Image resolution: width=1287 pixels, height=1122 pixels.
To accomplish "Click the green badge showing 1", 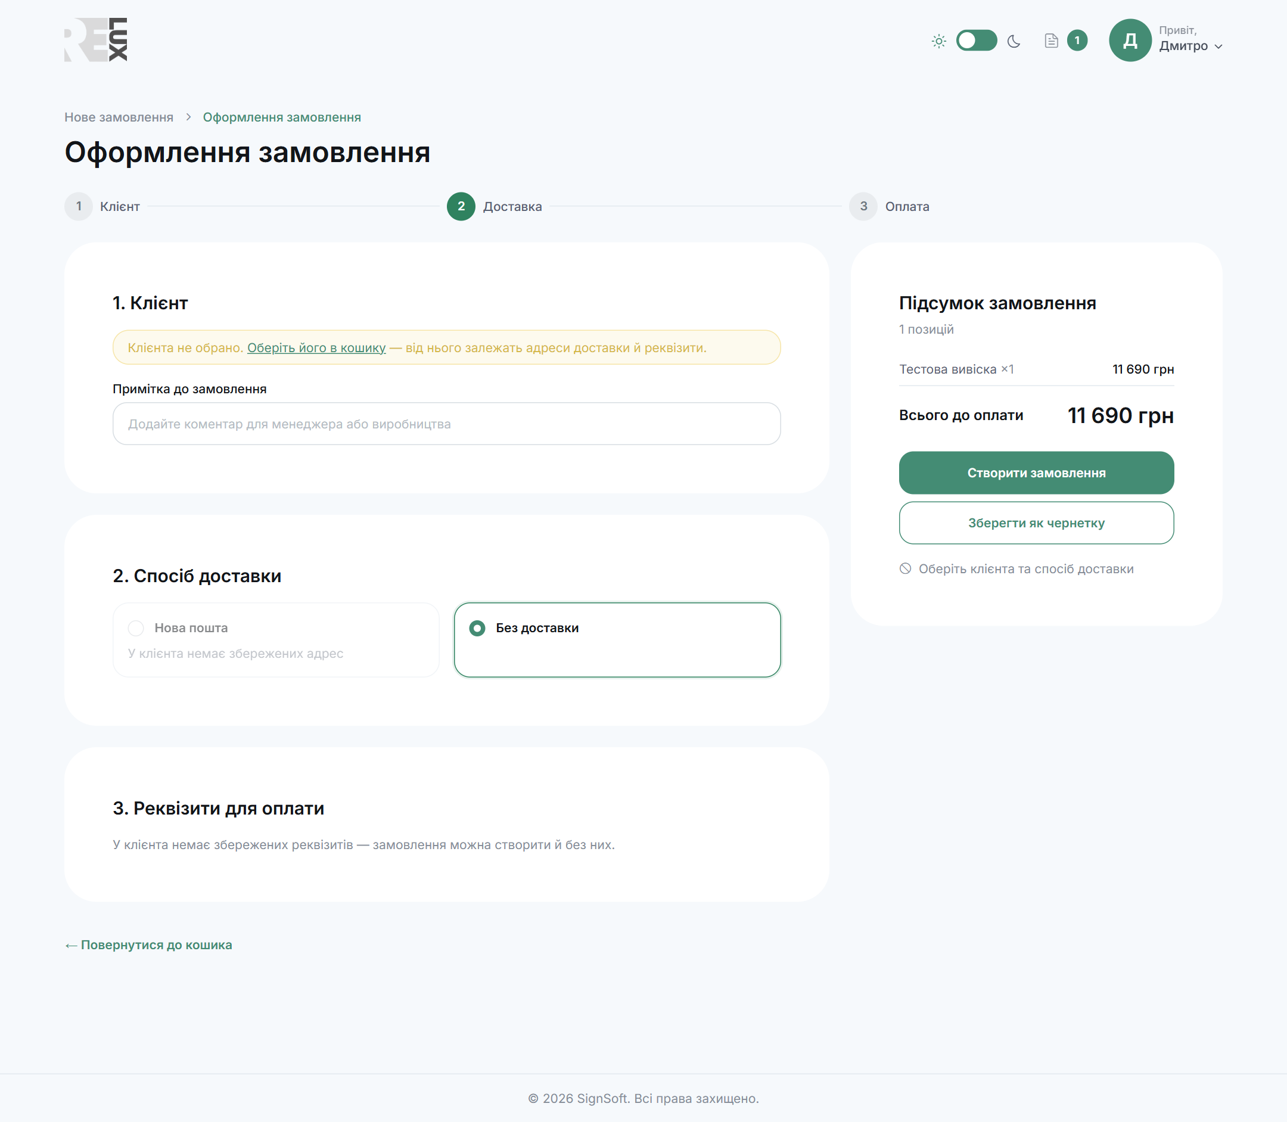I will coord(1077,41).
